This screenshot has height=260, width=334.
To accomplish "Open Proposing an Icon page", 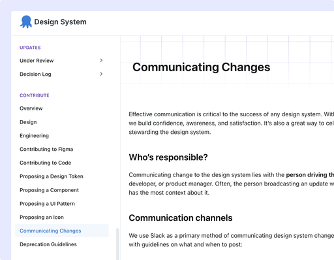I will (42, 218).
